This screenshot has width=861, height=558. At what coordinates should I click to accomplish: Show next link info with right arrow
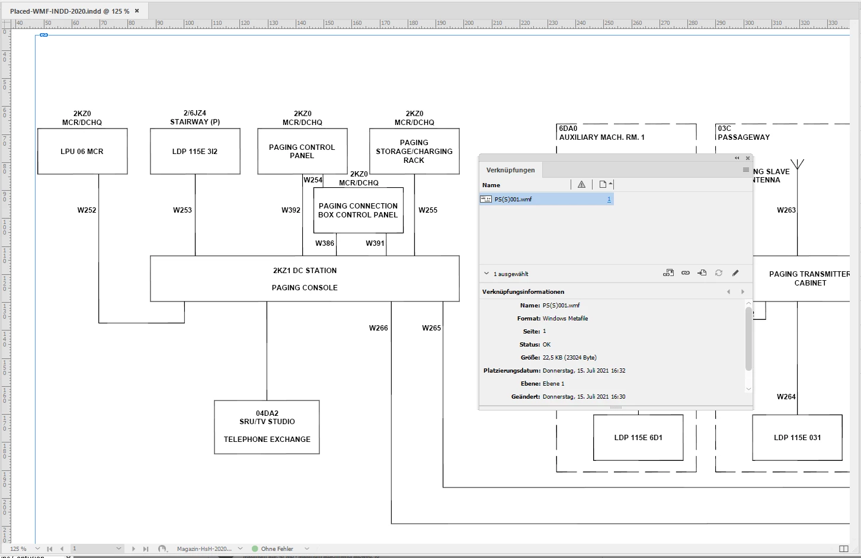pos(742,291)
